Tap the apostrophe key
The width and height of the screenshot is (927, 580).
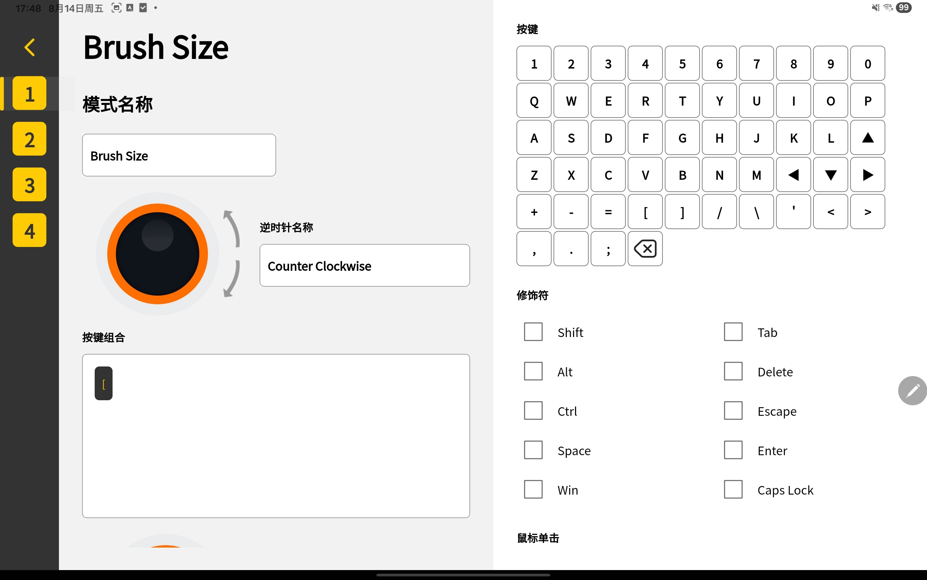coord(794,212)
